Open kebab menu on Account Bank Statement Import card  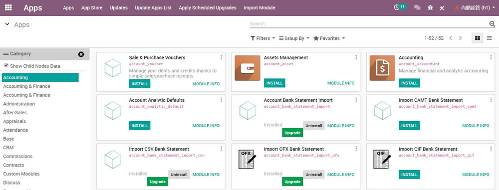pos(356,100)
